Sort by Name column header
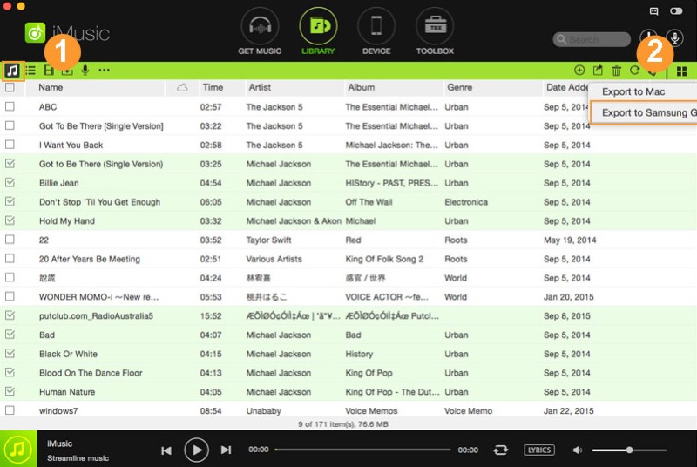 [51, 87]
